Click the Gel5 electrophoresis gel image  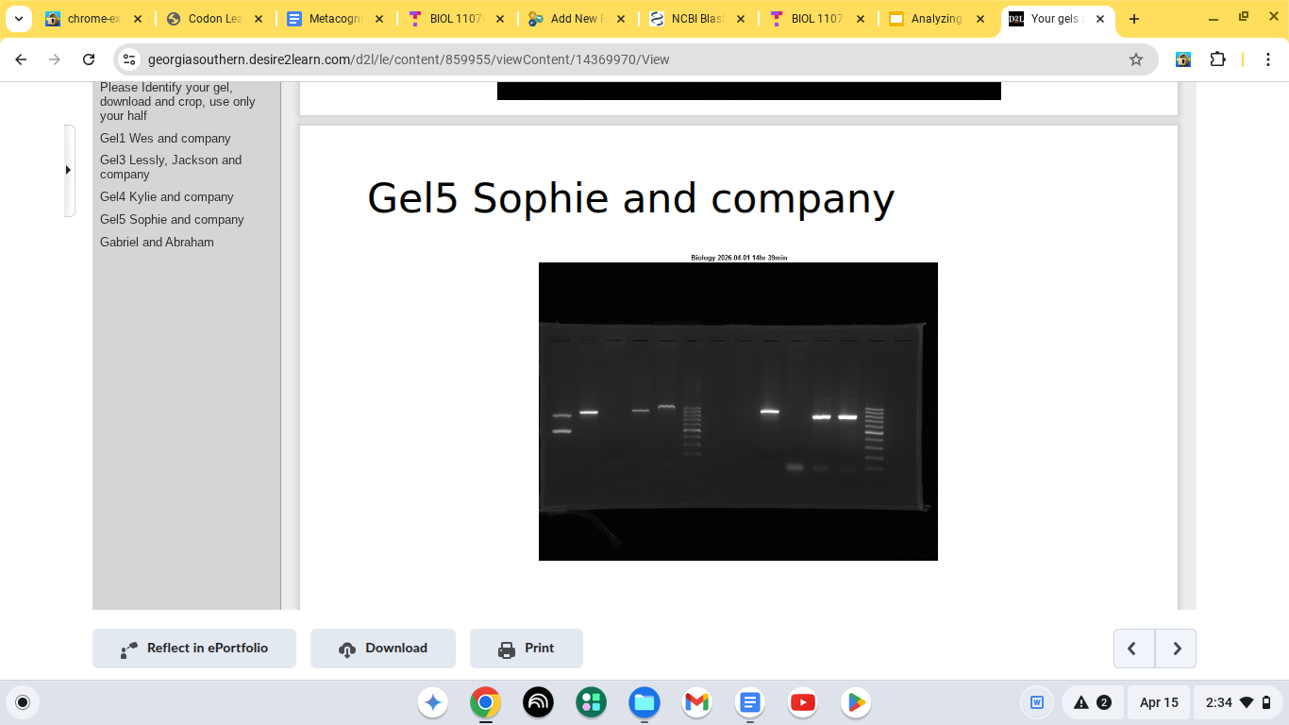click(x=738, y=411)
